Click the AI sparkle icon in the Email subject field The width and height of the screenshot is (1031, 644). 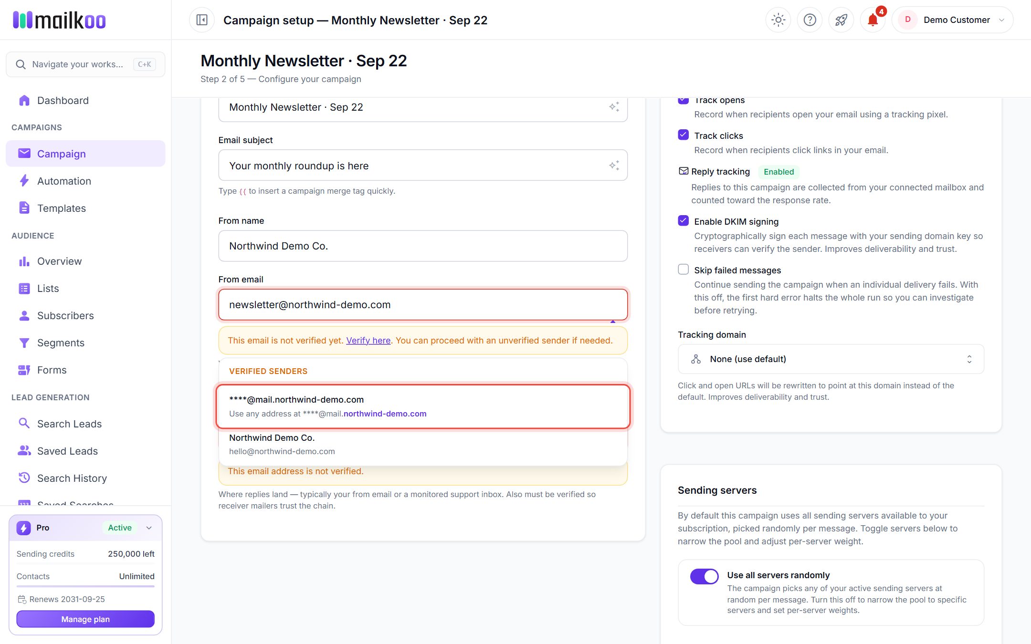tap(614, 166)
